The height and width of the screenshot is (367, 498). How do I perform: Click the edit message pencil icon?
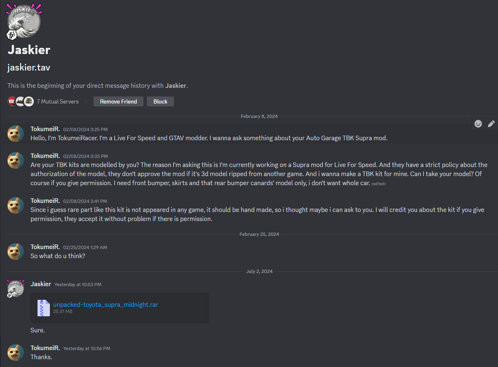[x=491, y=124]
